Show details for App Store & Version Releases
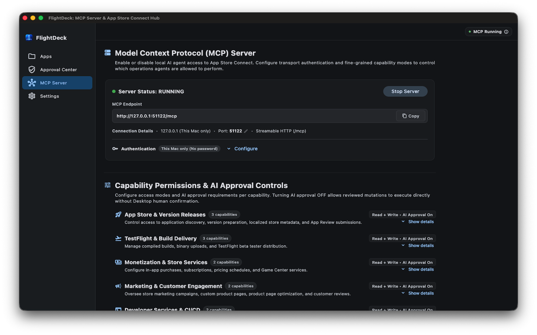Viewport: 537px width, 335px height. coord(418,222)
